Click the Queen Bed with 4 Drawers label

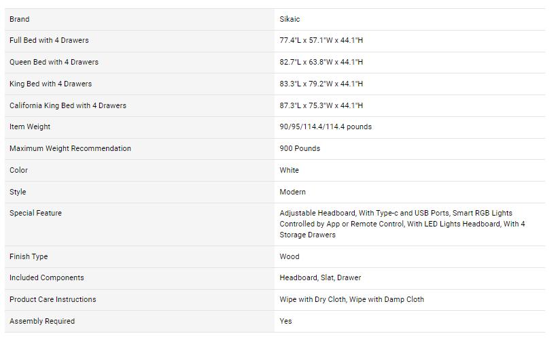click(x=54, y=63)
